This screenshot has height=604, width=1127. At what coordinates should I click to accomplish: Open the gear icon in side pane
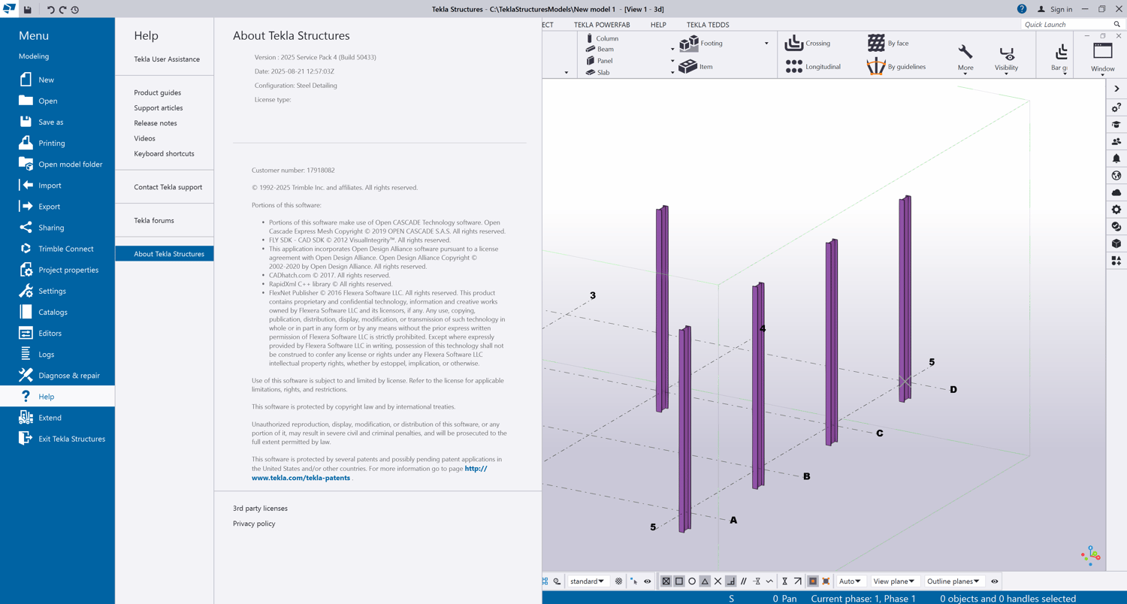click(x=1116, y=210)
